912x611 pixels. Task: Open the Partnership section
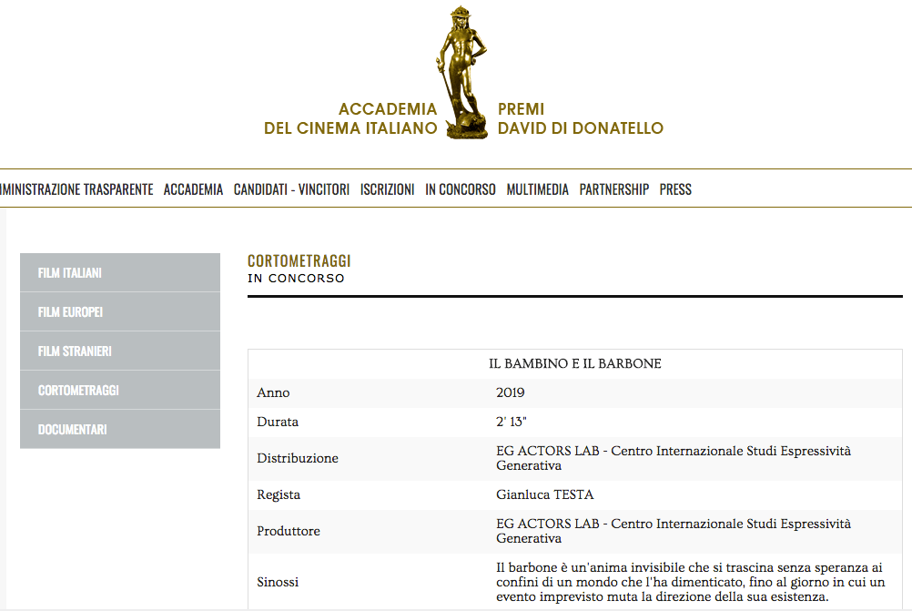613,189
